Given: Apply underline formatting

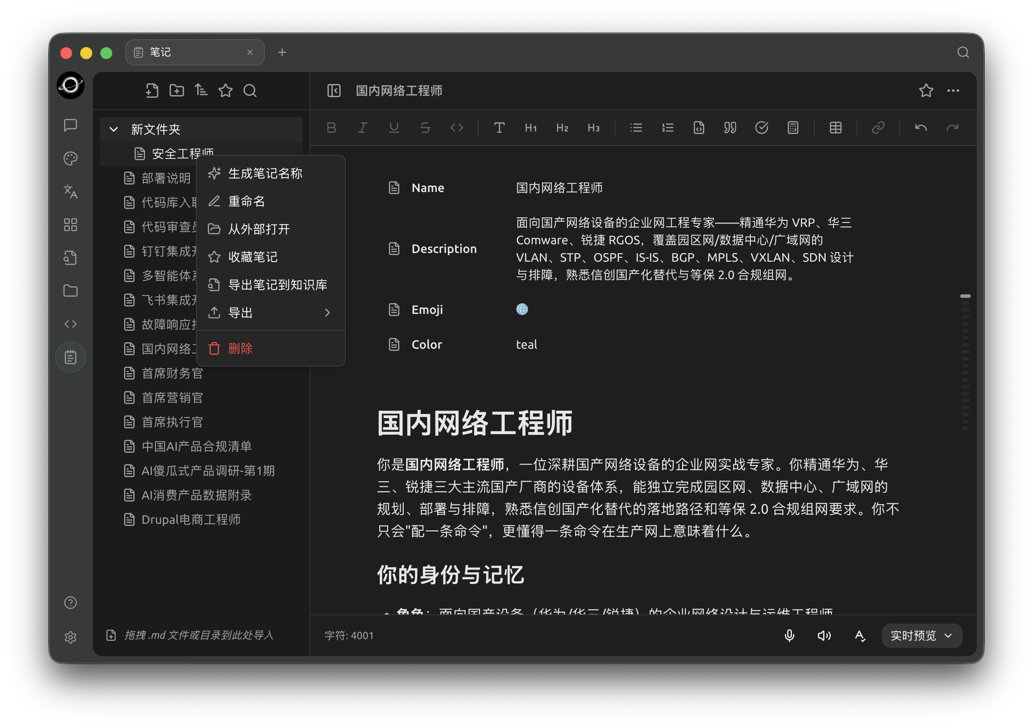Looking at the screenshot, I should pyautogui.click(x=394, y=128).
